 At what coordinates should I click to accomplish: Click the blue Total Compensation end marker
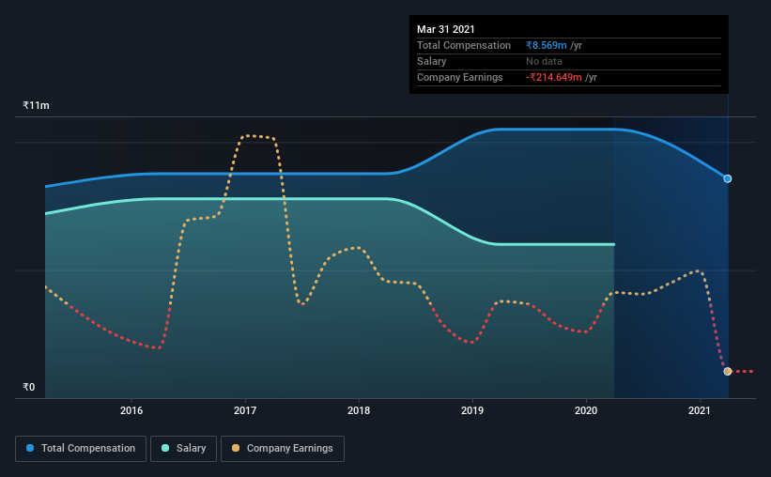click(x=727, y=179)
